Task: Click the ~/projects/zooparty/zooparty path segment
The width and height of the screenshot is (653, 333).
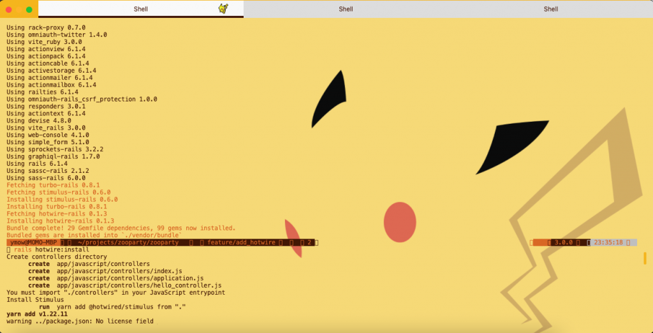Action: pos(128,242)
